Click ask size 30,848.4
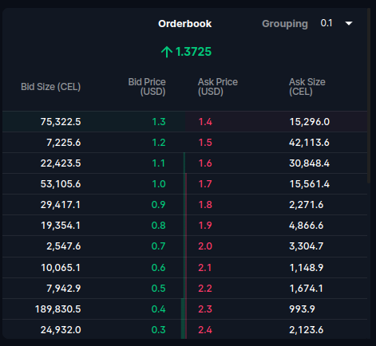376x346 pixels. click(x=310, y=163)
